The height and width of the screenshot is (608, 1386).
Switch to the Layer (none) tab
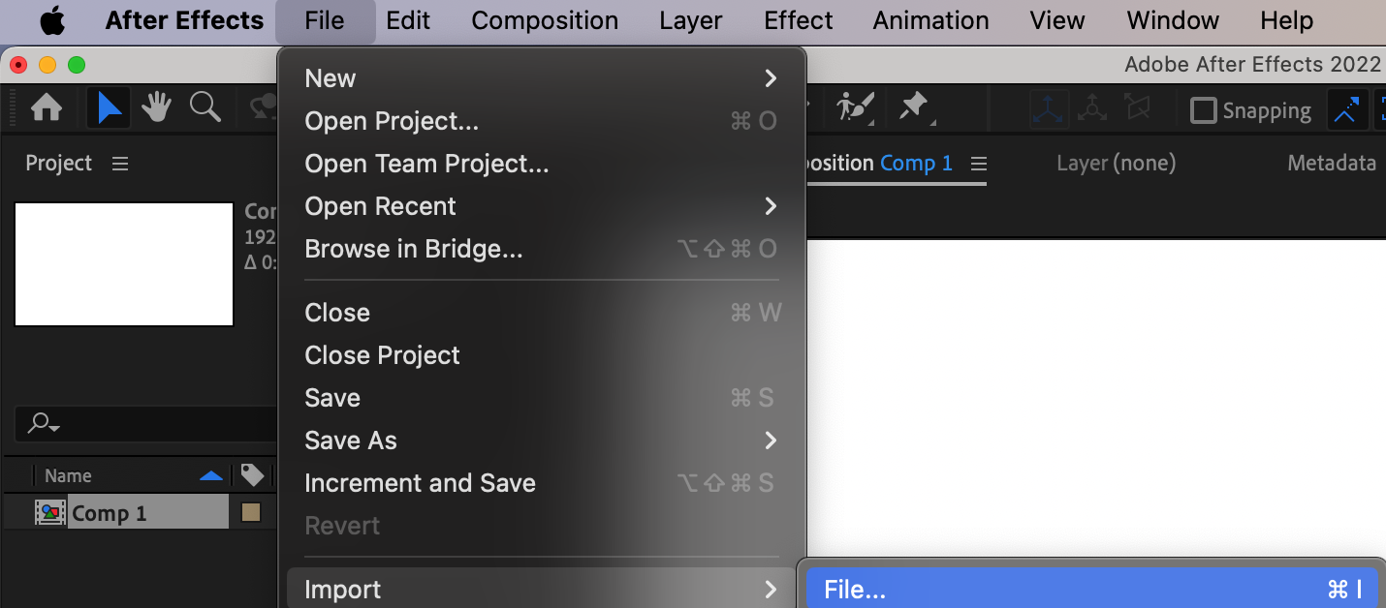(x=1116, y=164)
